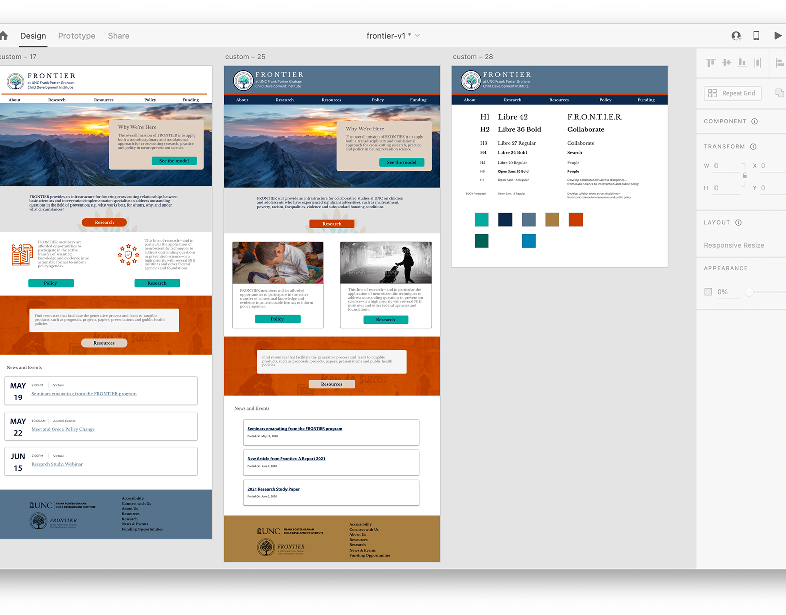Select the dark teal swatch in second row
The image size is (786, 615).
pyautogui.click(x=482, y=241)
